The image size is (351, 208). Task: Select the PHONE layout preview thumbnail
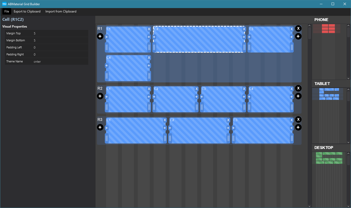328,29
